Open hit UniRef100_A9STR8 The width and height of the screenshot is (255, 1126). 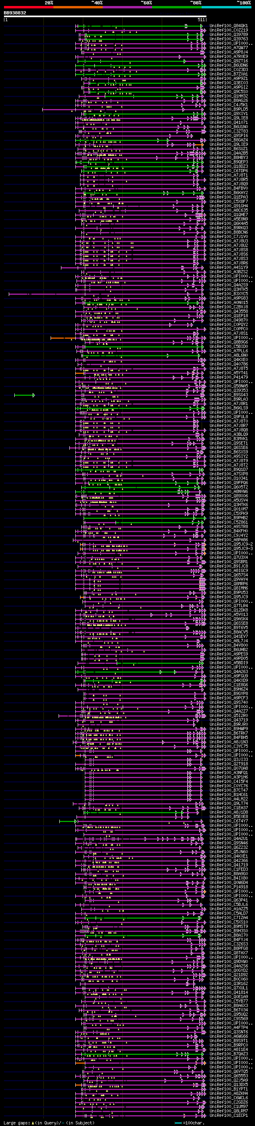228,527
